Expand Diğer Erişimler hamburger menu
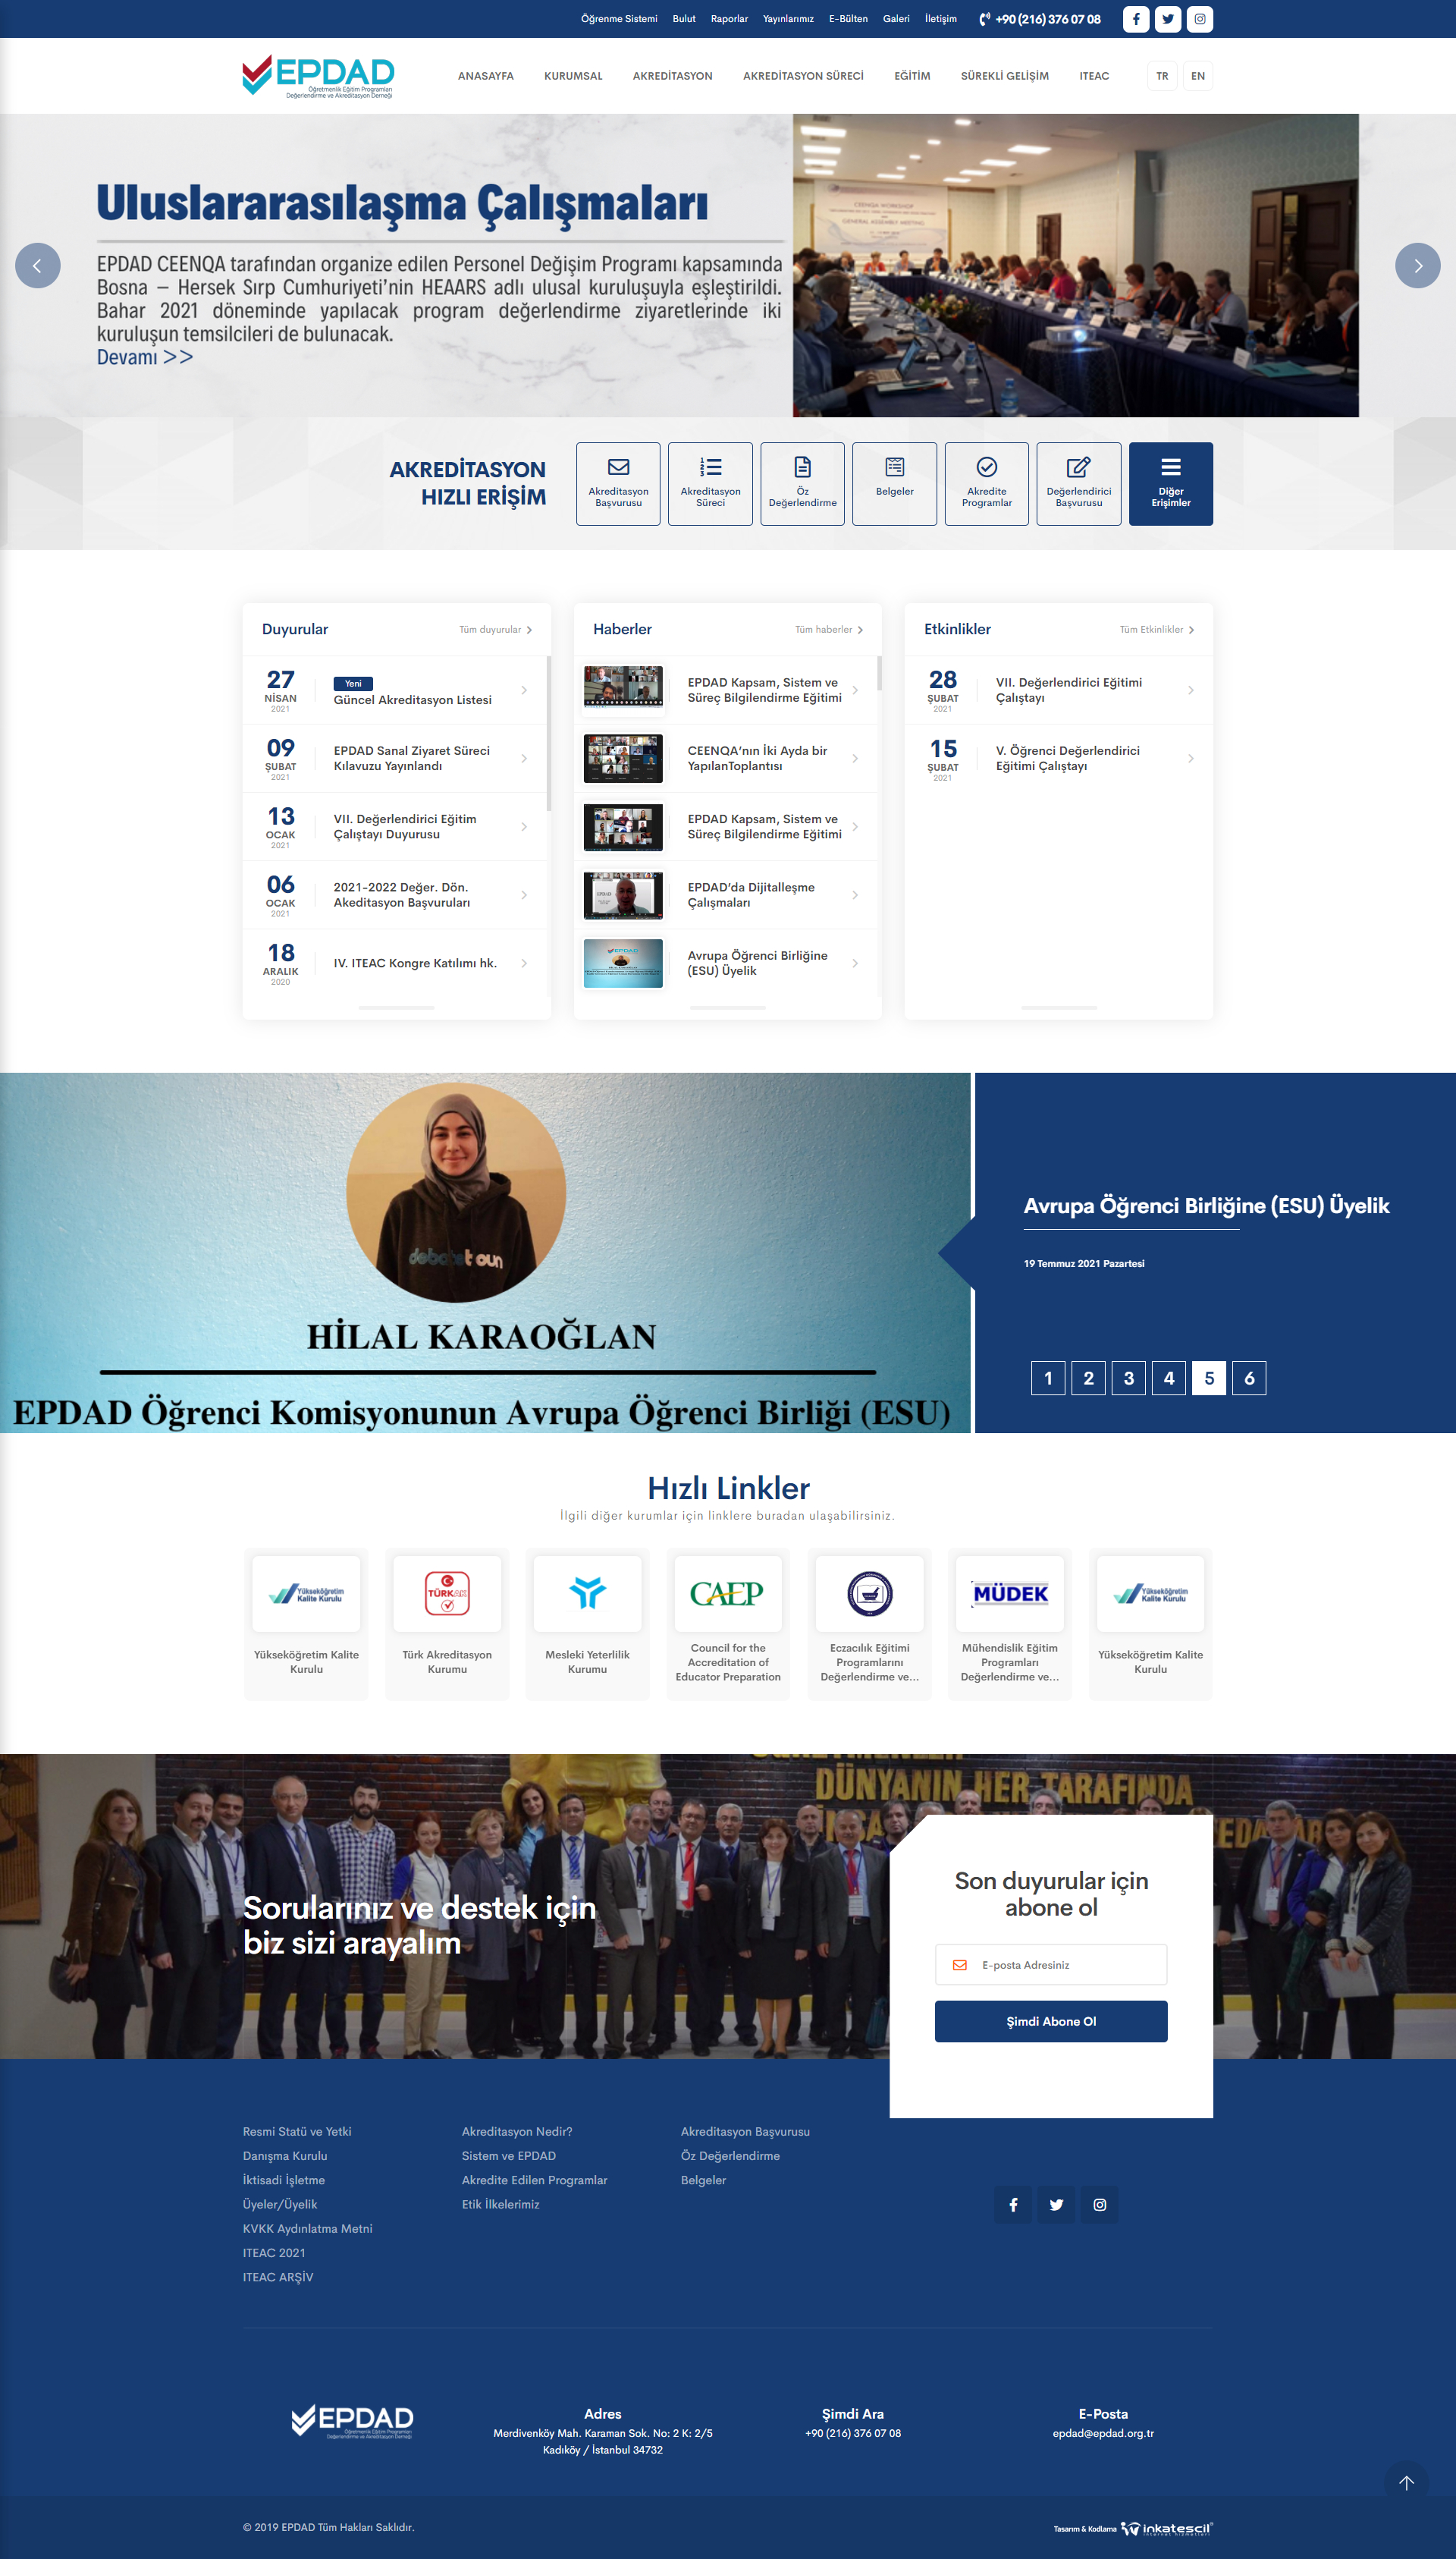The image size is (1456, 2559). [x=1170, y=483]
